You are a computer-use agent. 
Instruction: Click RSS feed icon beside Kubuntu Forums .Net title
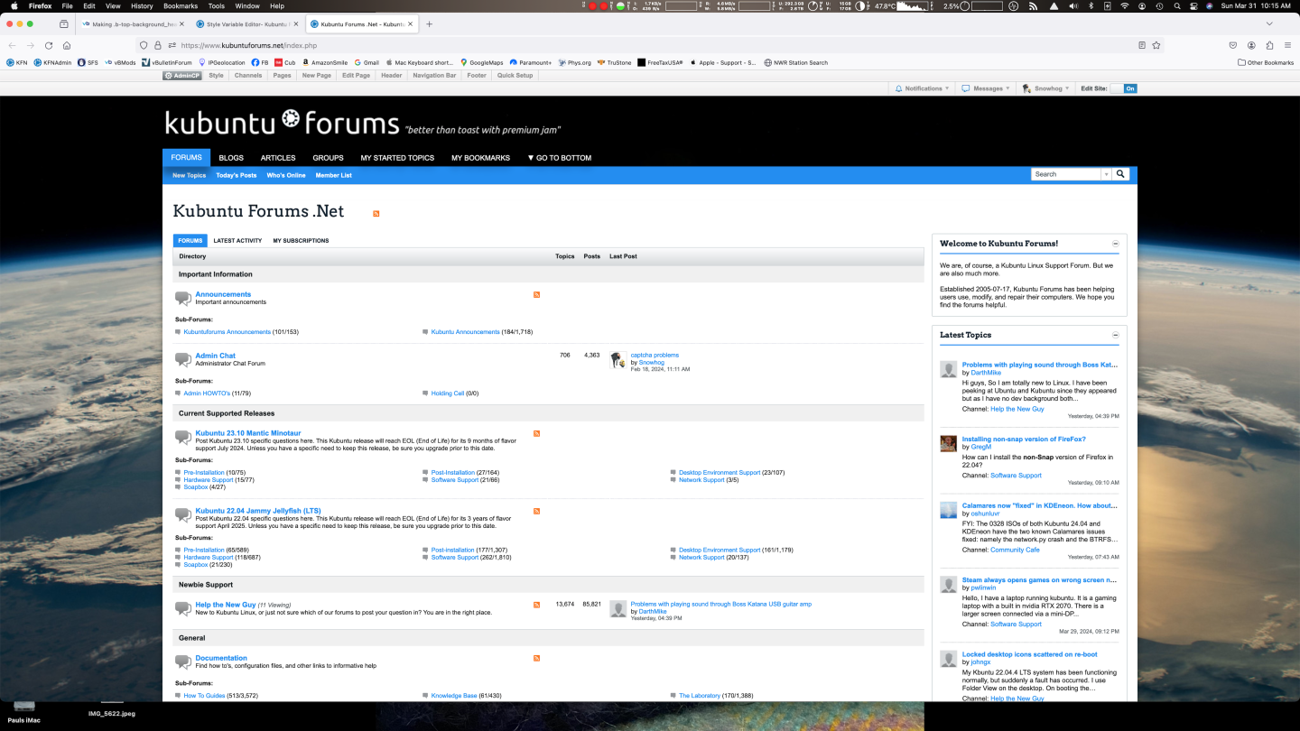click(x=376, y=214)
